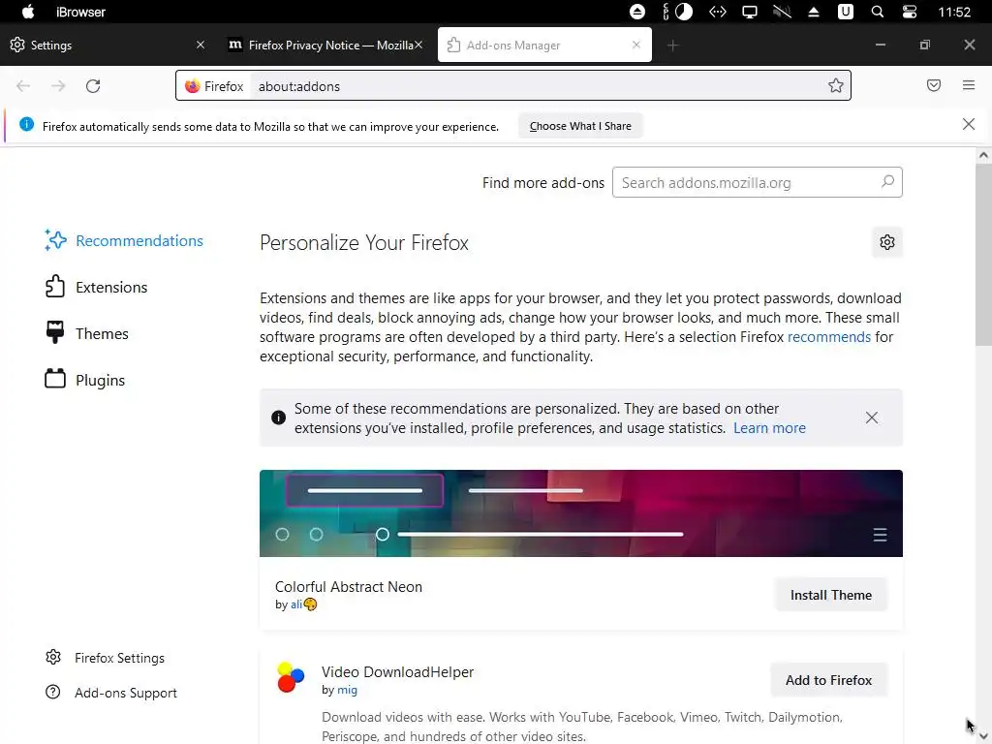Close the Settings tab
The width and height of the screenshot is (992, 744).
tap(200, 45)
